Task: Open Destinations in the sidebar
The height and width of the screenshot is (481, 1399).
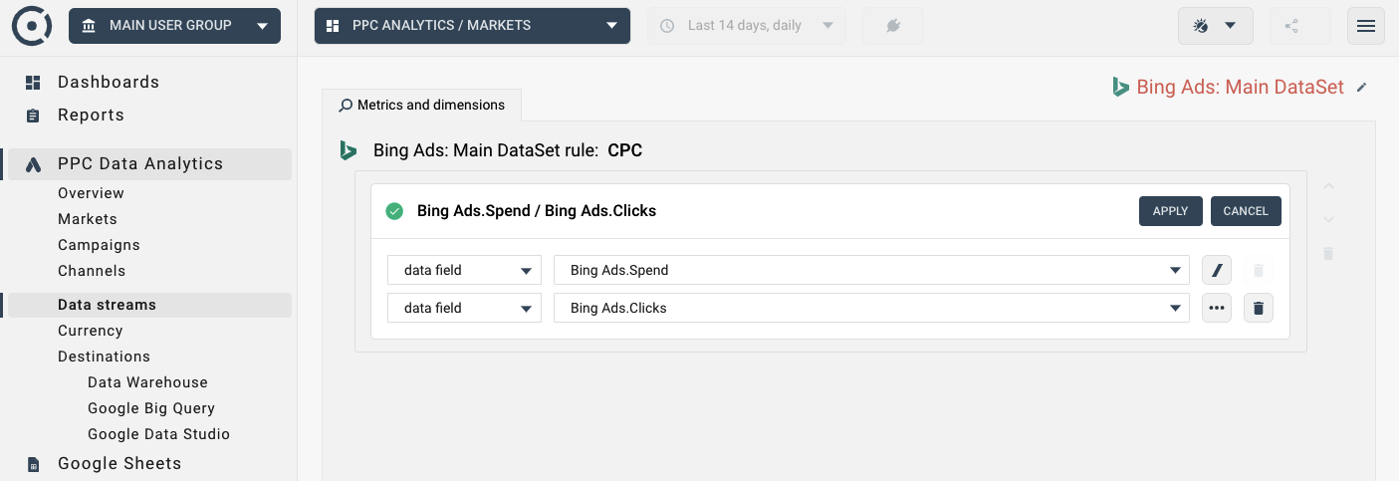Action: tap(104, 357)
